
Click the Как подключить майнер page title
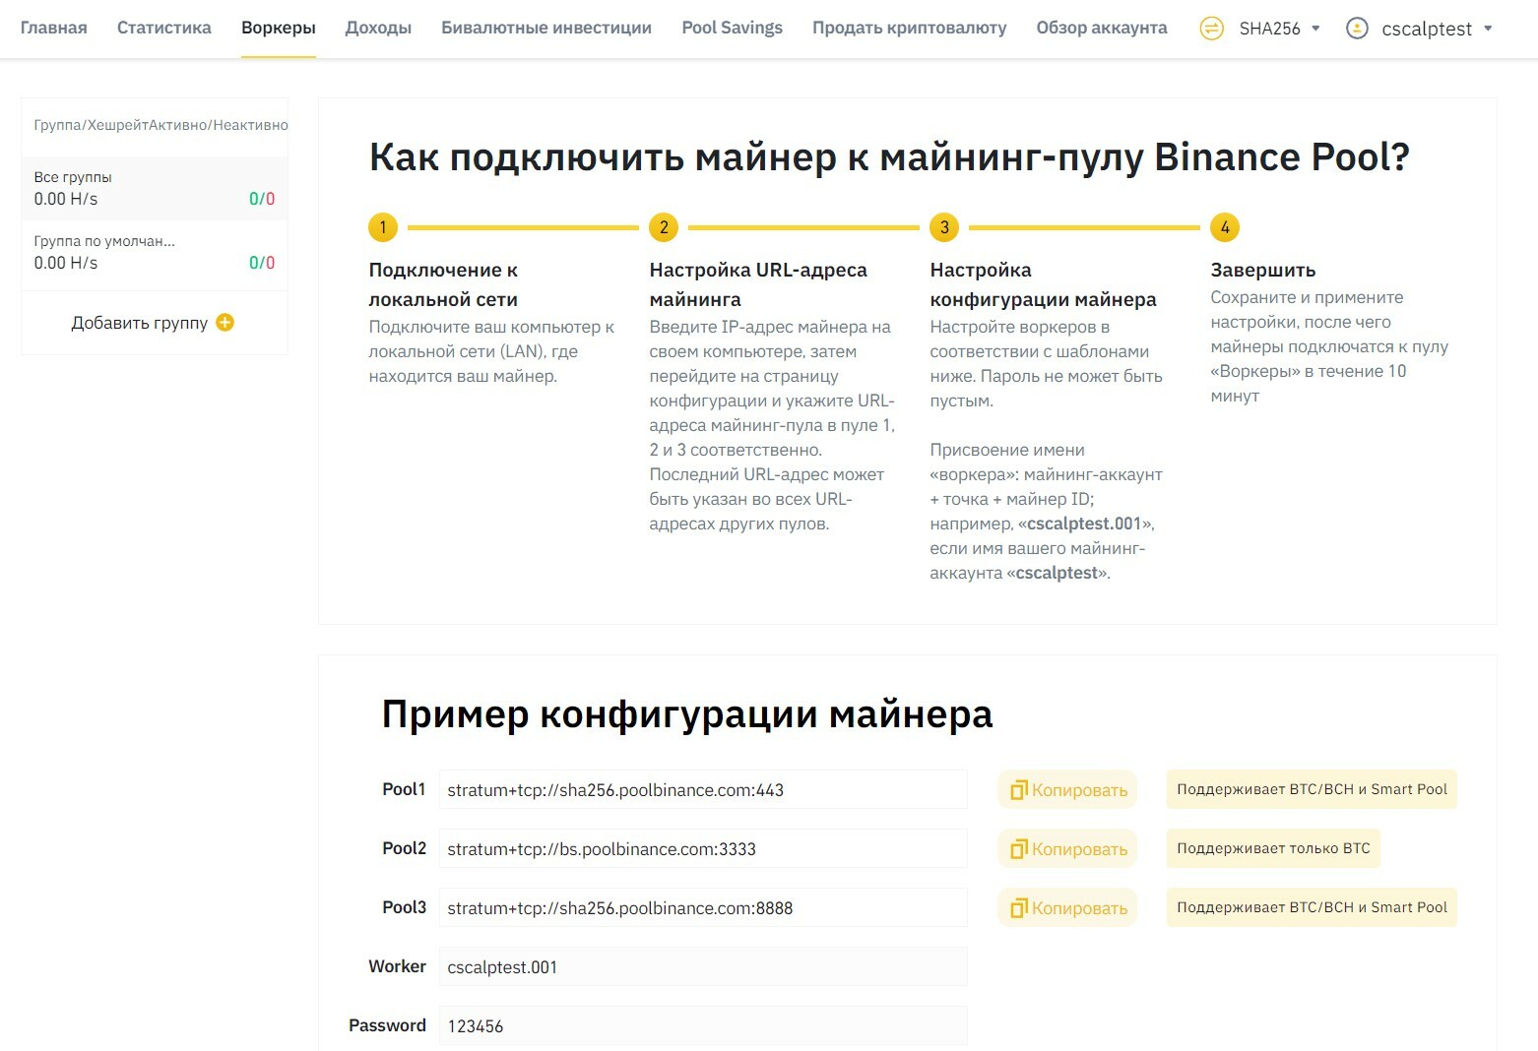click(889, 157)
